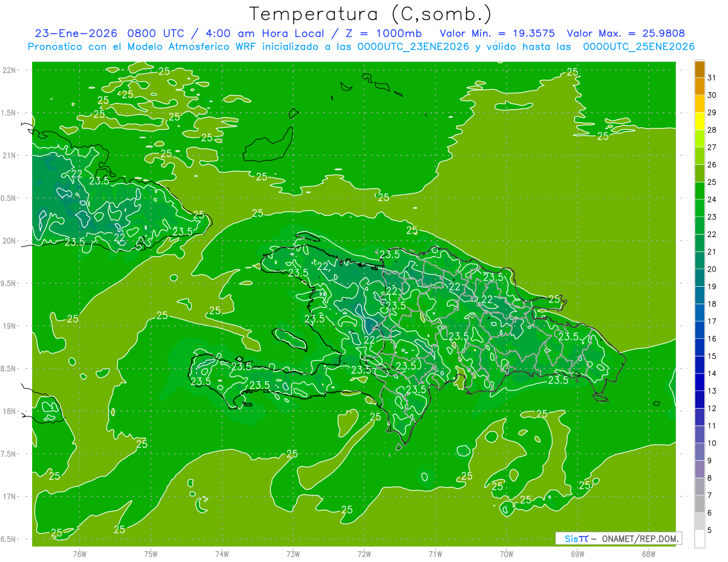This screenshot has height=562, width=728.
Task: Click the '11' label on the color scale
Action: [712, 426]
